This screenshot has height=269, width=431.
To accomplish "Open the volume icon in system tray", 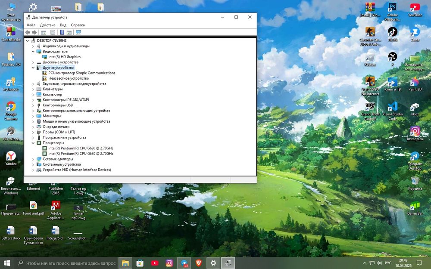I will pos(379,263).
